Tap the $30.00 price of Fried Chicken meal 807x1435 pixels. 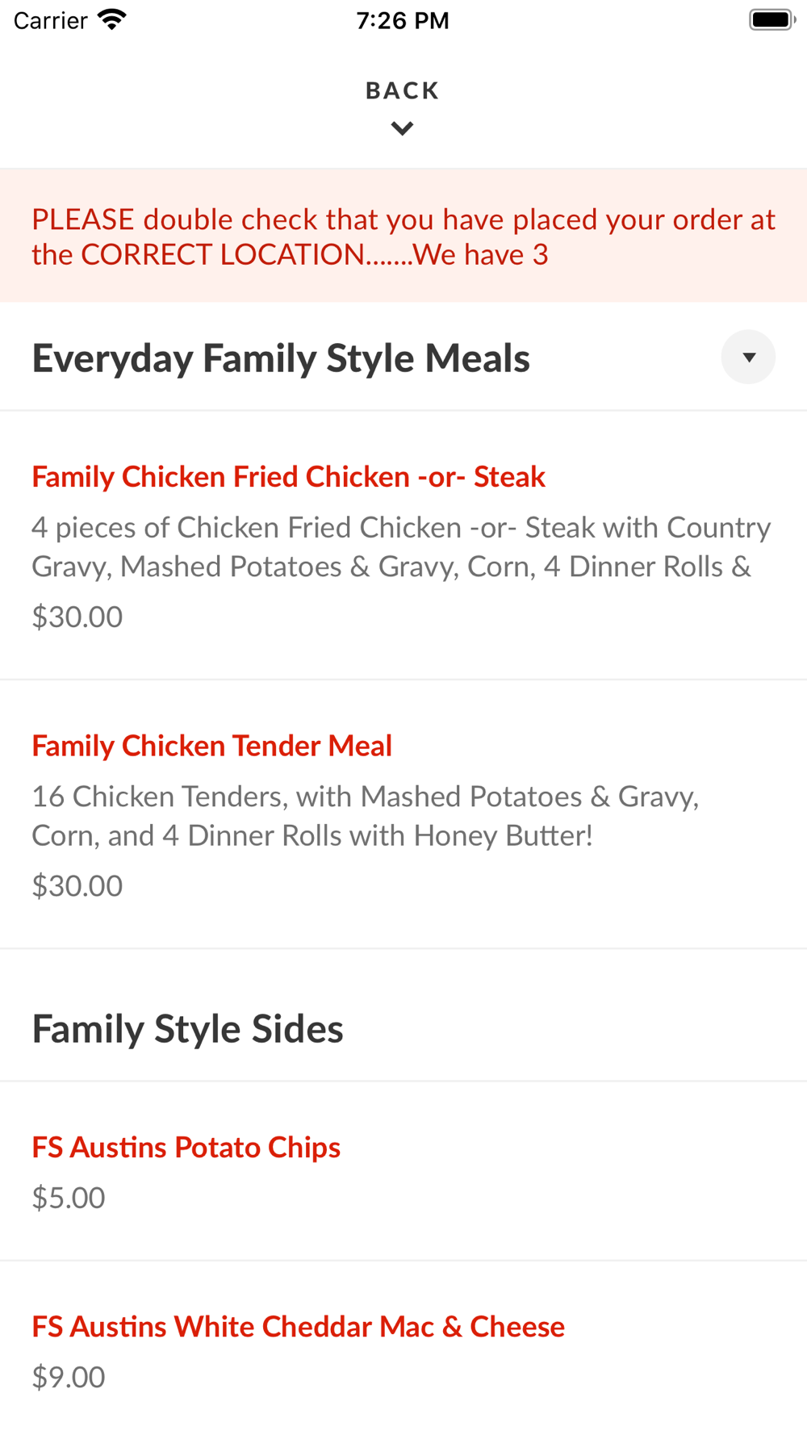(77, 617)
